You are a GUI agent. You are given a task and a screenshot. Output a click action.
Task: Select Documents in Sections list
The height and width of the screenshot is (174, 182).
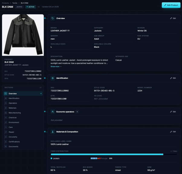(23, 147)
